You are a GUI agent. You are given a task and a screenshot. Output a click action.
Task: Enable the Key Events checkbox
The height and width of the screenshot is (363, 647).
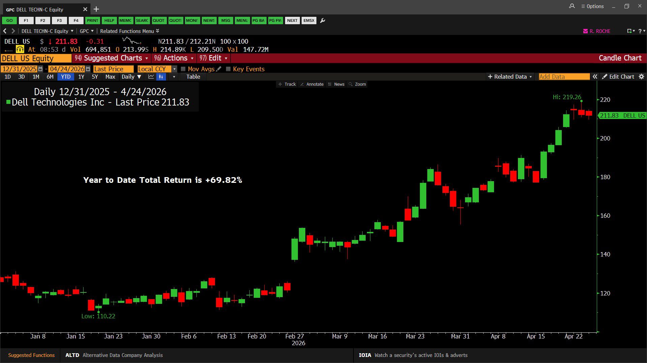(228, 69)
